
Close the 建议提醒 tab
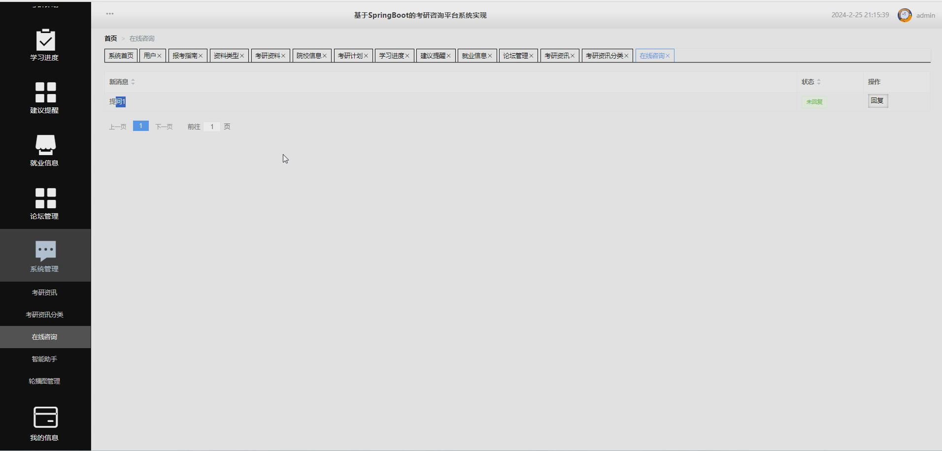coord(449,56)
